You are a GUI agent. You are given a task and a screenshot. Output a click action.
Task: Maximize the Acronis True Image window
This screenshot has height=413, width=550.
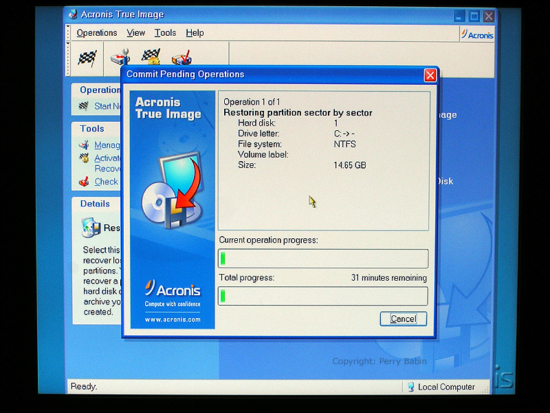474,16
